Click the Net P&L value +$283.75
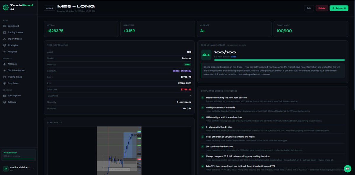 55,31
